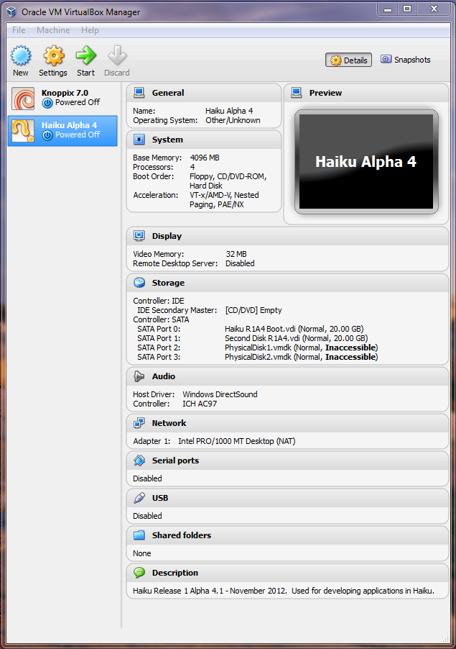Image resolution: width=456 pixels, height=649 pixels.
Task: Open the Network section header link
Action: pos(169,423)
